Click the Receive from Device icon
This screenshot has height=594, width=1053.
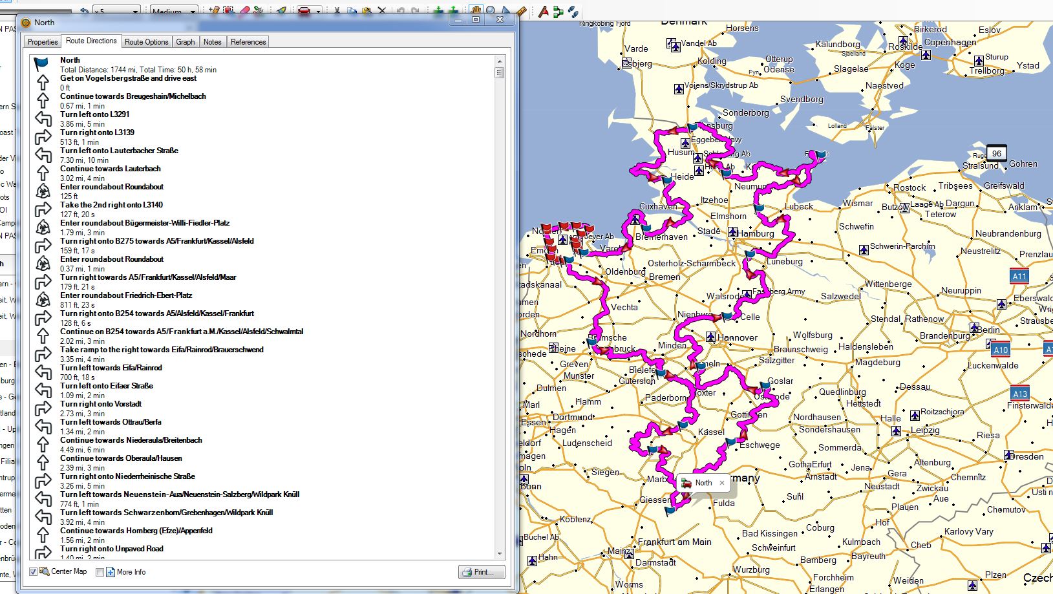pos(453,11)
